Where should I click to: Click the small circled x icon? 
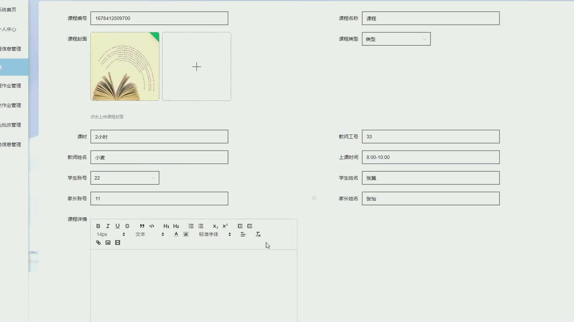(314, 198)
